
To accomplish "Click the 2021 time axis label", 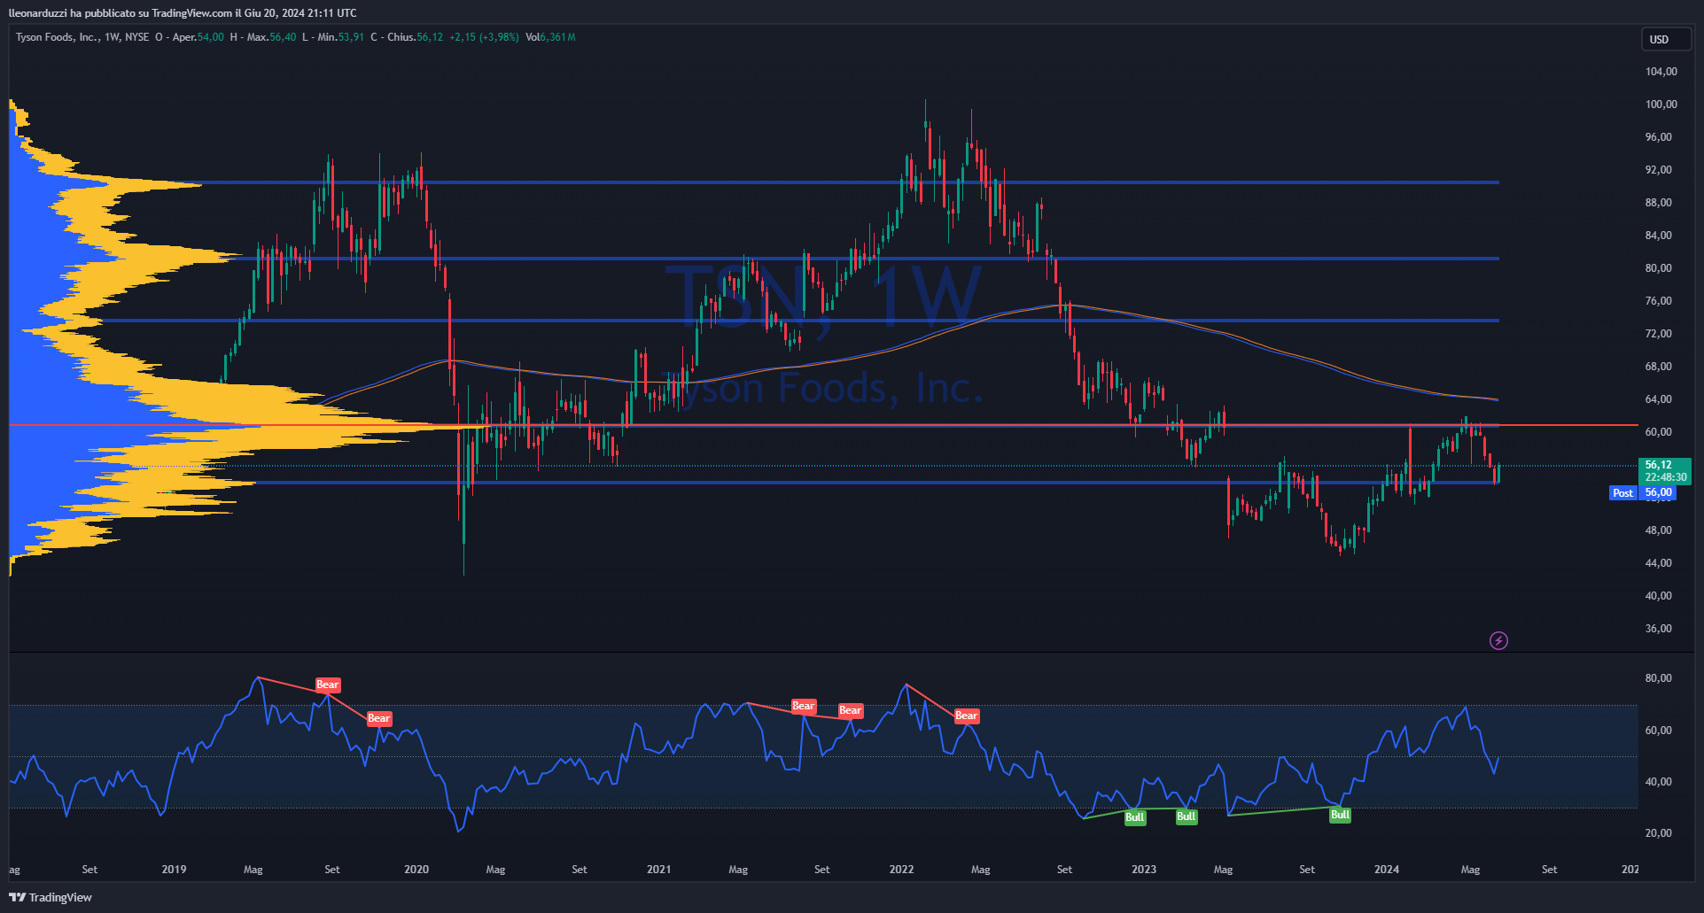I will click(x=658, y=870).
